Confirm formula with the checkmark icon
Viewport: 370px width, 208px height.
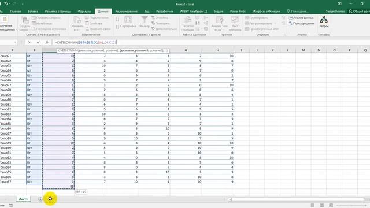38,42
